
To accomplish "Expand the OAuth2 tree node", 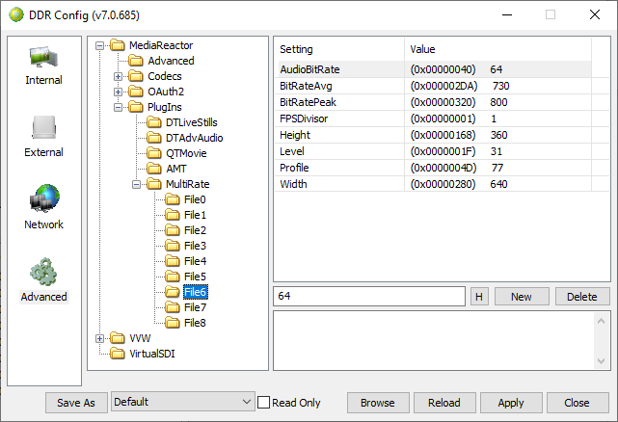I will (x=118, y=92).
